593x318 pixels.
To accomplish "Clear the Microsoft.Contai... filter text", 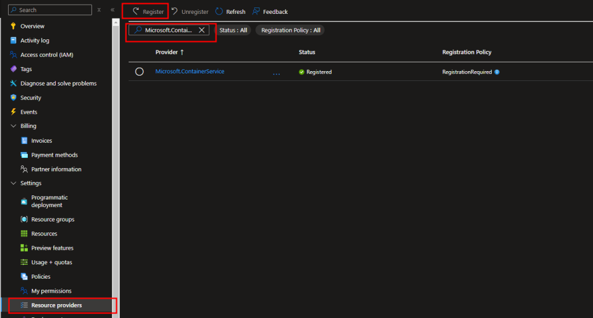I will [202, 30].
